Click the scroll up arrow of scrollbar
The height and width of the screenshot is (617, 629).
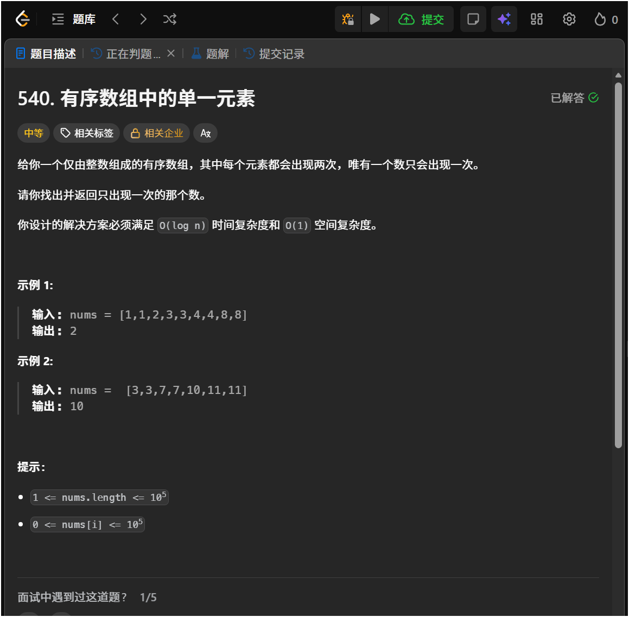[x=618, y=75]
